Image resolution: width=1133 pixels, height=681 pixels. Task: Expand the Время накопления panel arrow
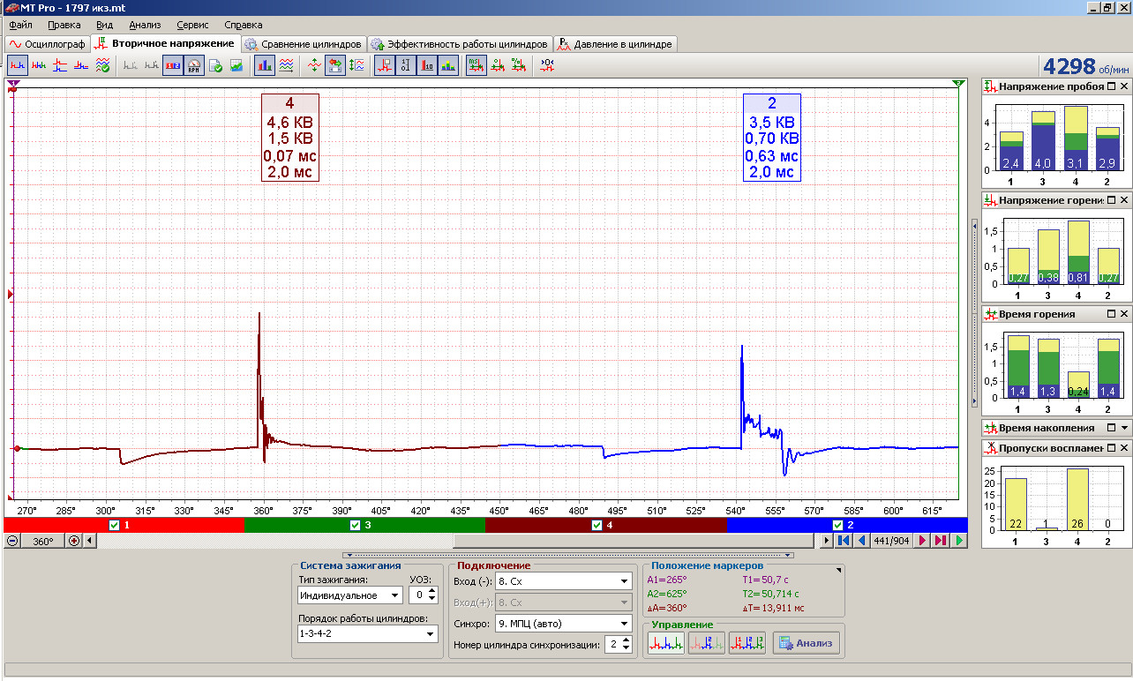coord(1123,428)
